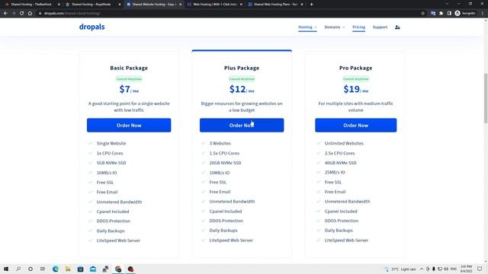The width and height of the screenshot is (488, 274).
Task: Click the Incognito profile indicator
Action: pos(465,14)
